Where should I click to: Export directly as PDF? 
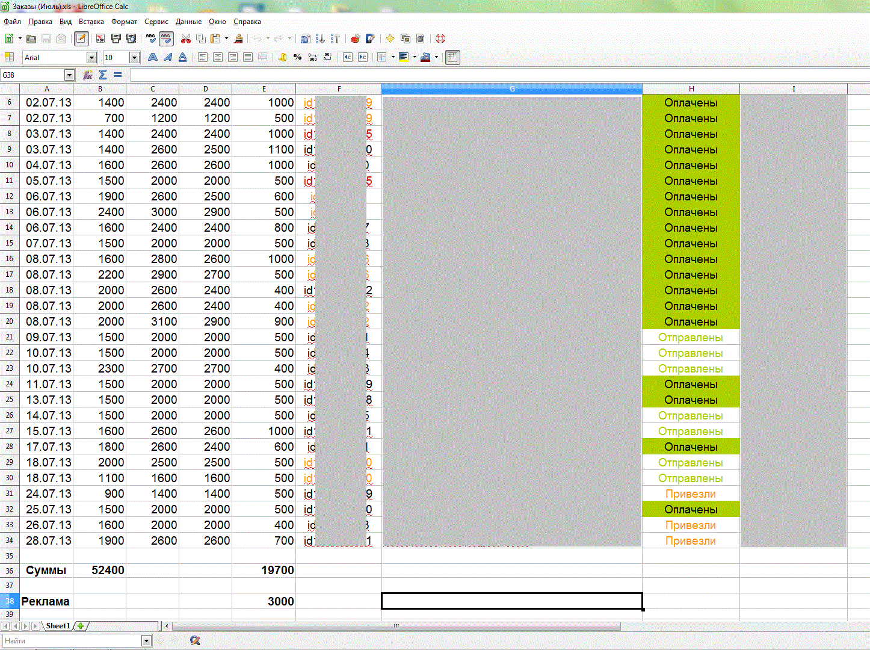point(100,39)
